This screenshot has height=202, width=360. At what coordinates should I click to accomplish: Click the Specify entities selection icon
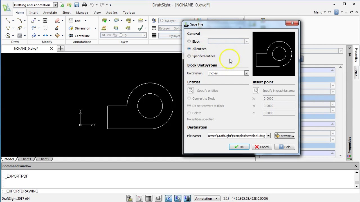click(x=191, y=90)
